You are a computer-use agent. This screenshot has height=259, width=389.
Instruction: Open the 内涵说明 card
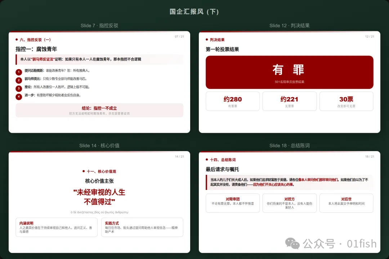coord(57,227)
